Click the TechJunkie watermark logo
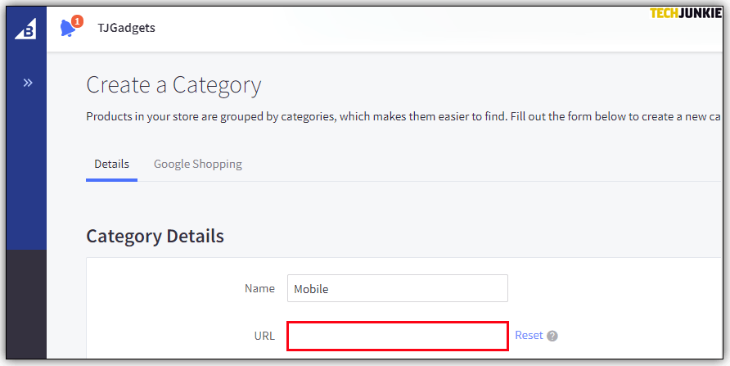 point(685,13)
